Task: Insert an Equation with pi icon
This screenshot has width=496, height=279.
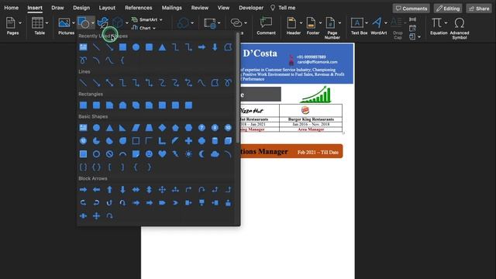Action: 437,22
